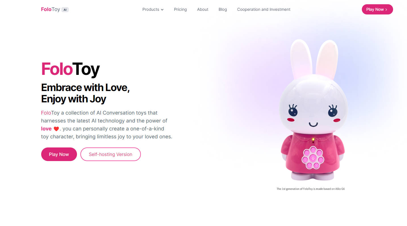Screen dimensions: 407x226
Task: Click the rabbit toy's smiling mouth
Action: (314, 124)
